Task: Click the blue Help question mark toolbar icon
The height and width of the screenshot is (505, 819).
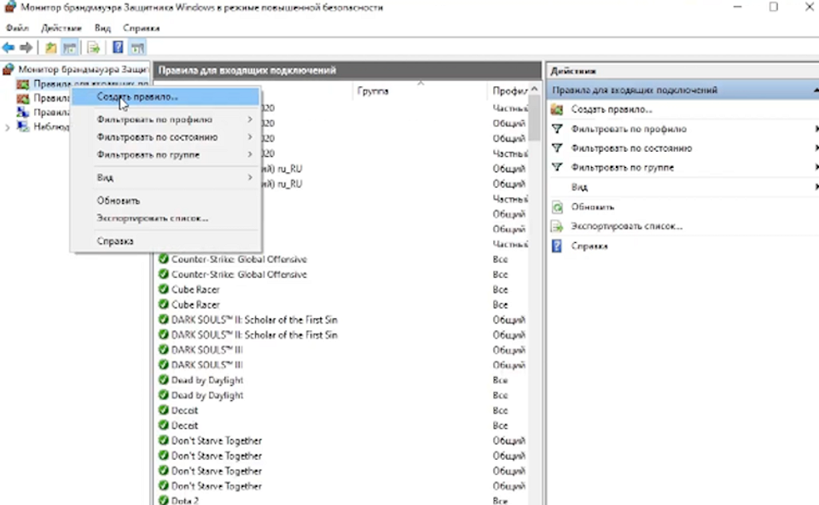Action: tap(118, 48)
